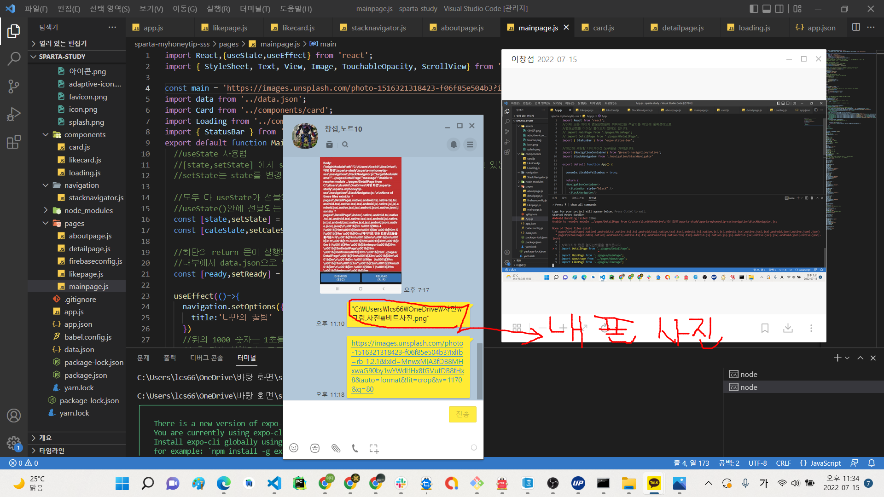Open the Source Control view

click(14, 86)
